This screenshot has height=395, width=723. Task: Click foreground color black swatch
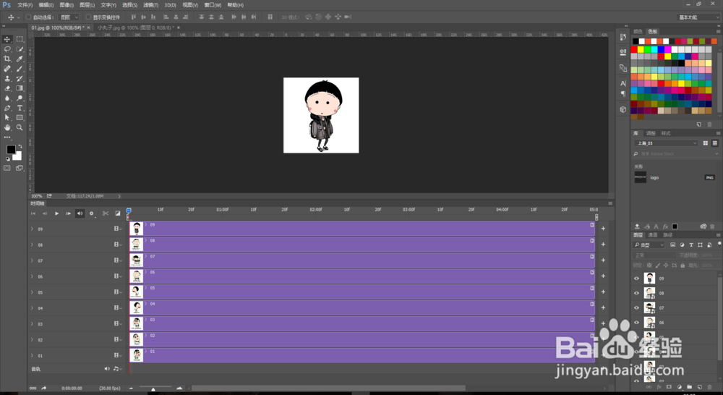11,150
